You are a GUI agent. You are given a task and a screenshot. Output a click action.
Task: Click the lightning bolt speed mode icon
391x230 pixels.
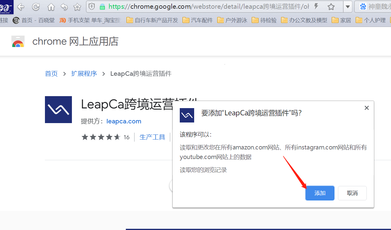coord(316,6)
